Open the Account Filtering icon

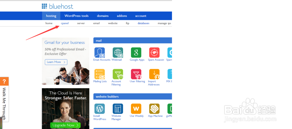(118, 74)
